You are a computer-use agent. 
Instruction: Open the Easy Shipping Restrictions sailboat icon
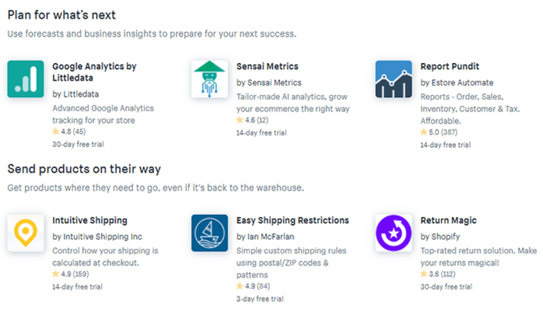point(210,233)
